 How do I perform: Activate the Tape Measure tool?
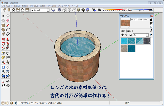3,53
